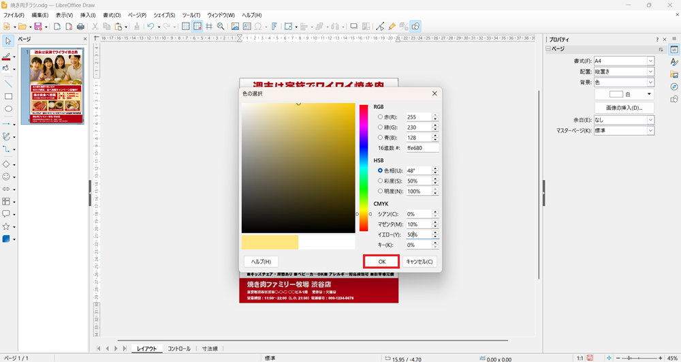This screenshot has height=362, width=681.
Task: Open the sidebar Navigator compass icon
Action: coord(674,87)
